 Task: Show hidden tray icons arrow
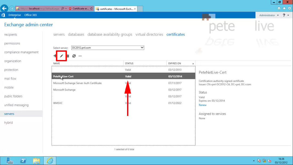click(254, 161)
